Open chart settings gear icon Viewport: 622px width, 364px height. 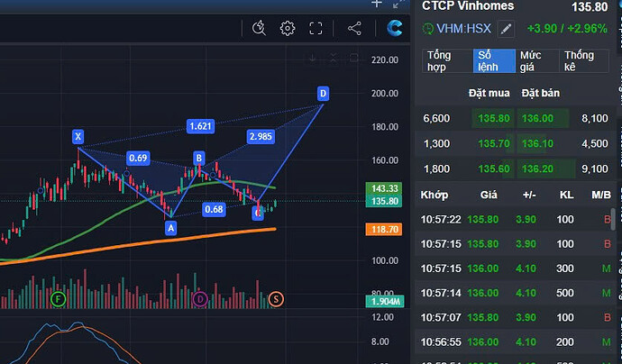[x=288, y=28]
